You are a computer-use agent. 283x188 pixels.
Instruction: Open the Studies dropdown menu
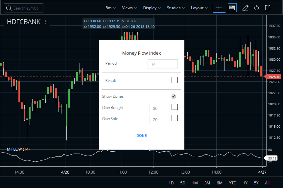(176, 8)
